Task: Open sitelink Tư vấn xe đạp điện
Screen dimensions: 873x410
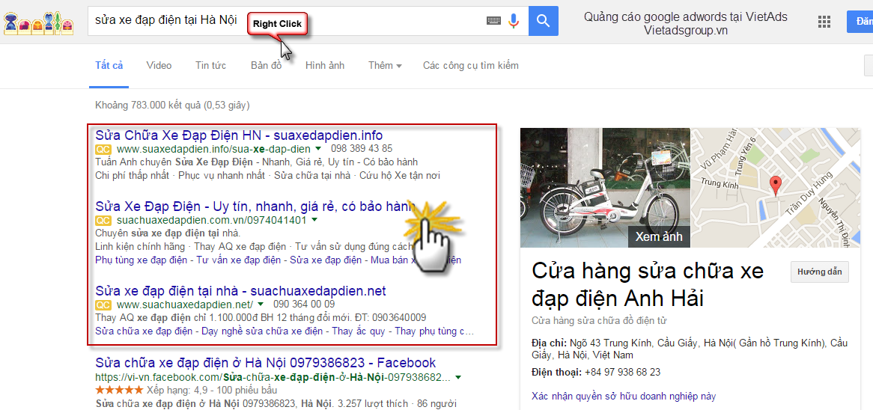Action: [x=238, y=260]
